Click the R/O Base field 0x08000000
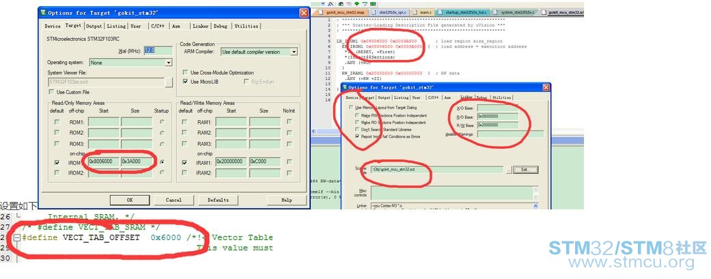The width and height of the screenshot is (711, 279). 497,117
